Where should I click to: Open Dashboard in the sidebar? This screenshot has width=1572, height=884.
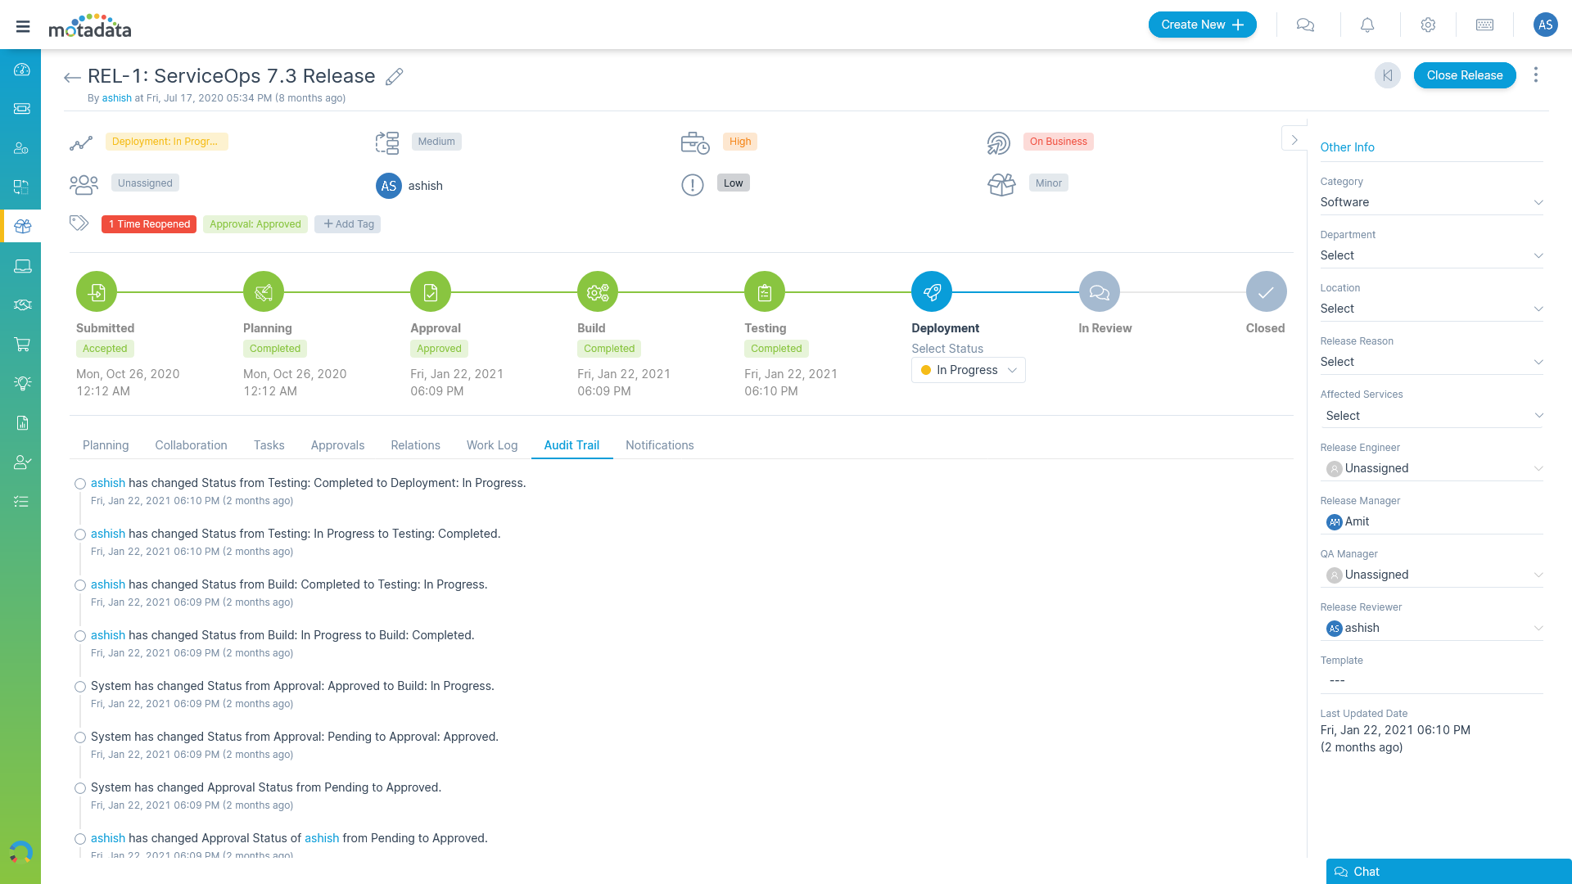coord(22,70)
